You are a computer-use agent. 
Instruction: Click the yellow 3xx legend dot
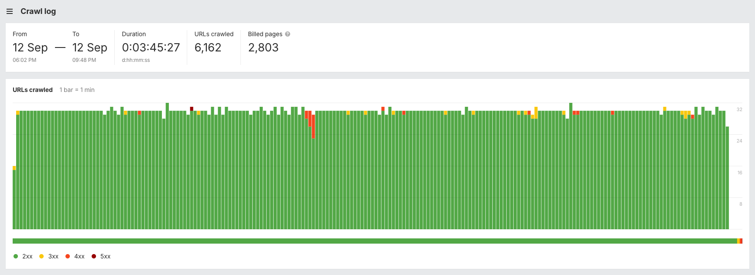click(x=41, y=256)
